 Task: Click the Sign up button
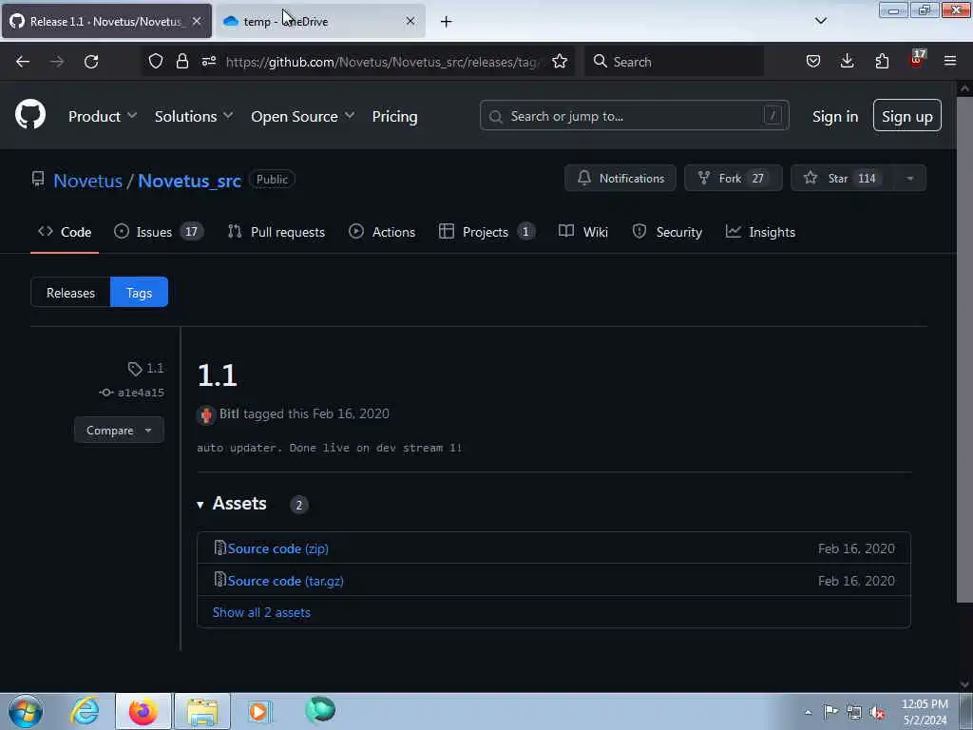pos(907,115)
